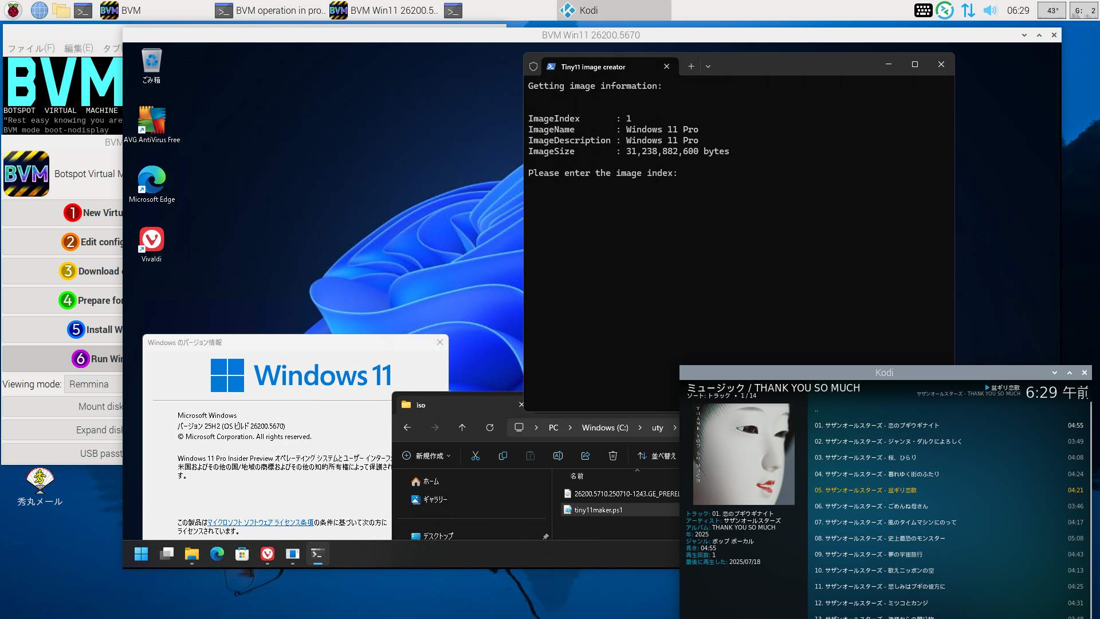Open the ごみ箱 recycle bin desktop icon
The height and width of the screenshot is (619, 1100).
[151, 66]
